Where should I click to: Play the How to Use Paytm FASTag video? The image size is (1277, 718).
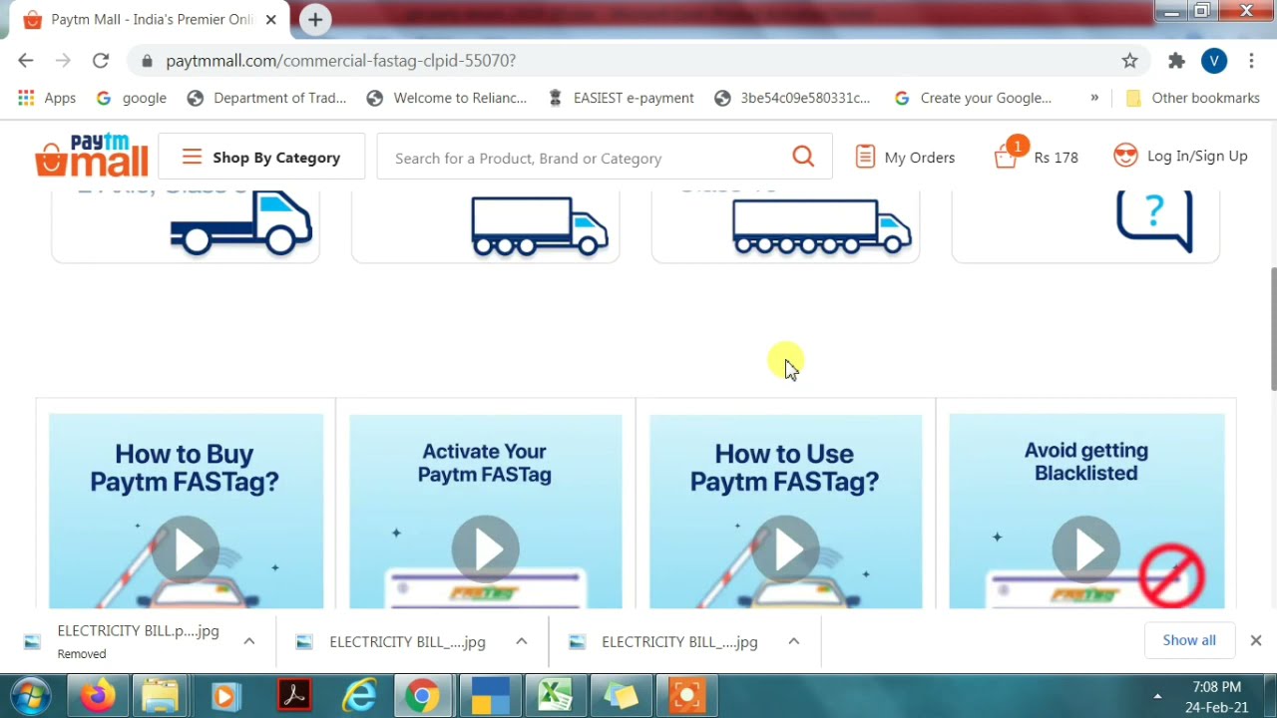pos(786,548)
